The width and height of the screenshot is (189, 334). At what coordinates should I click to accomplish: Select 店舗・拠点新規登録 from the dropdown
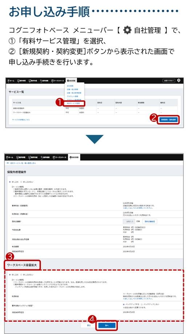pyautogui.click(x=74, y=93)
